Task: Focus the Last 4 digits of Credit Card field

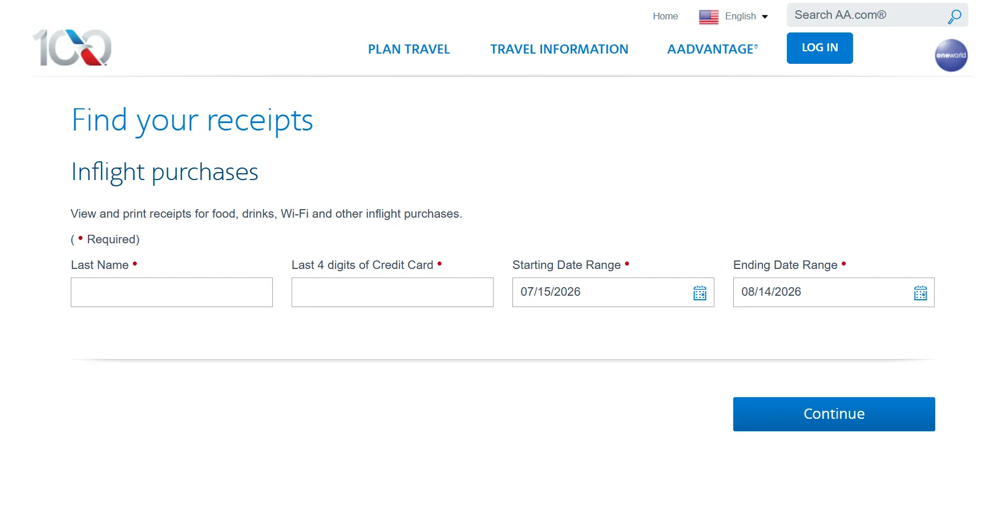Action: (393, 292)
